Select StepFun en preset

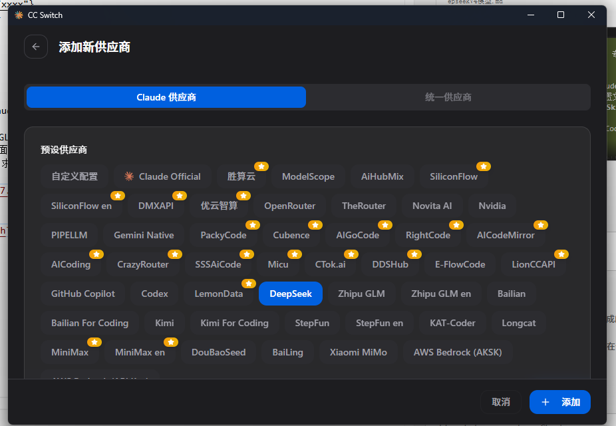[379, 323]
